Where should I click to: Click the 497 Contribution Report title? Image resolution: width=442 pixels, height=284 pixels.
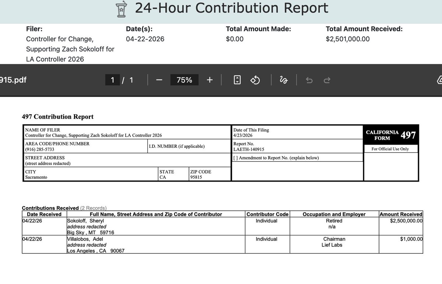coord(58,117)
